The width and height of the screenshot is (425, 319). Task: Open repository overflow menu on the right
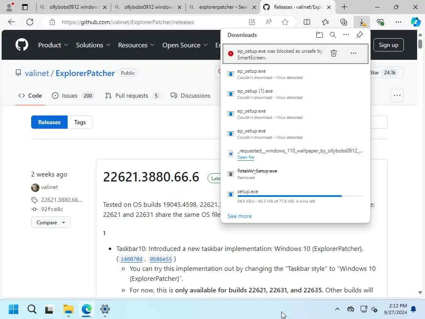point(397,96)
